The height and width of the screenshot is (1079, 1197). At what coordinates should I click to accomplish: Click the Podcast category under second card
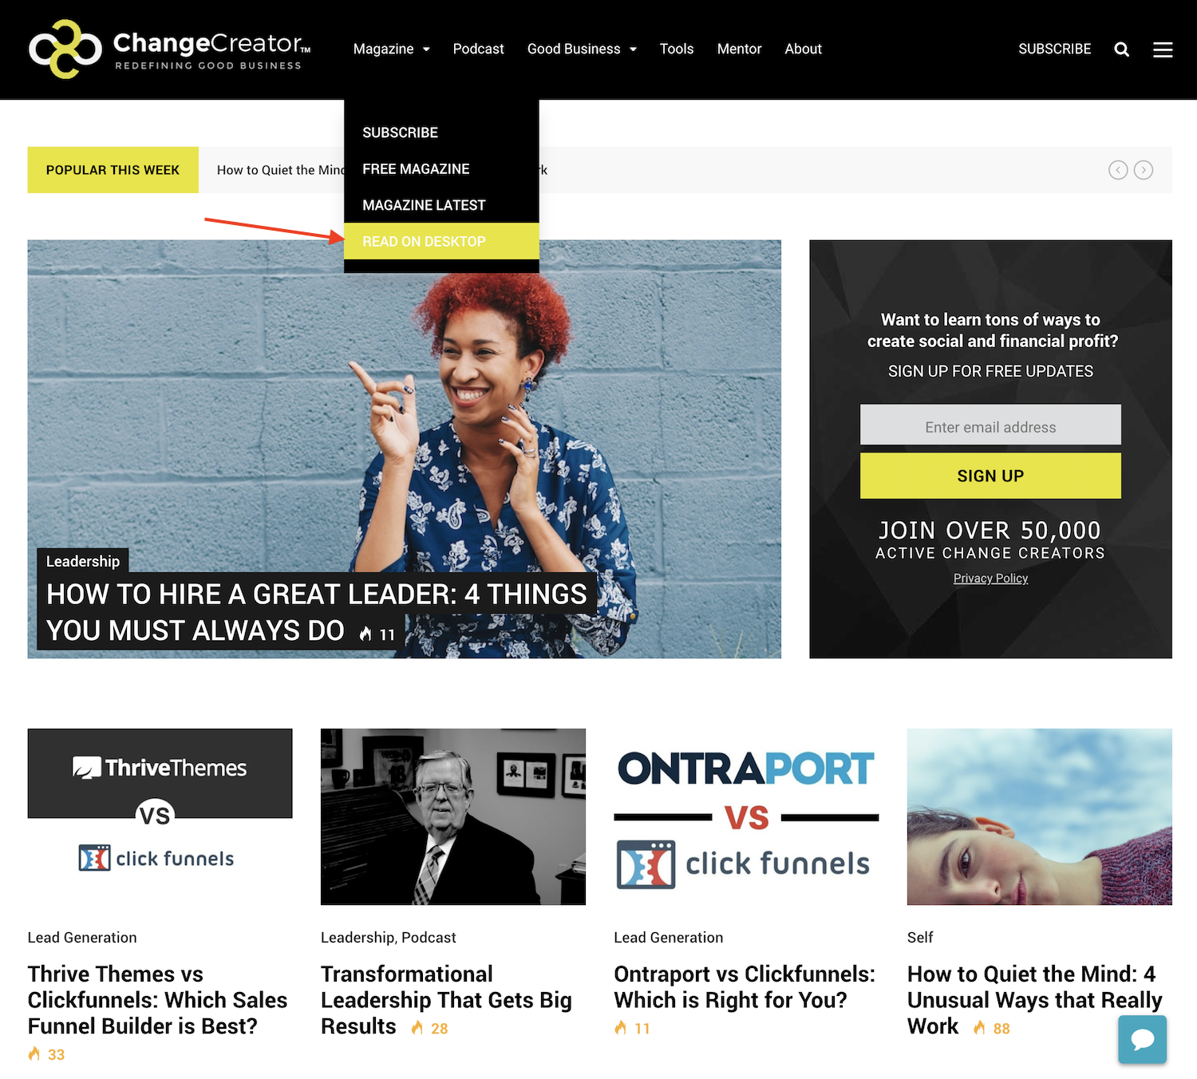[x=429, y=938]
